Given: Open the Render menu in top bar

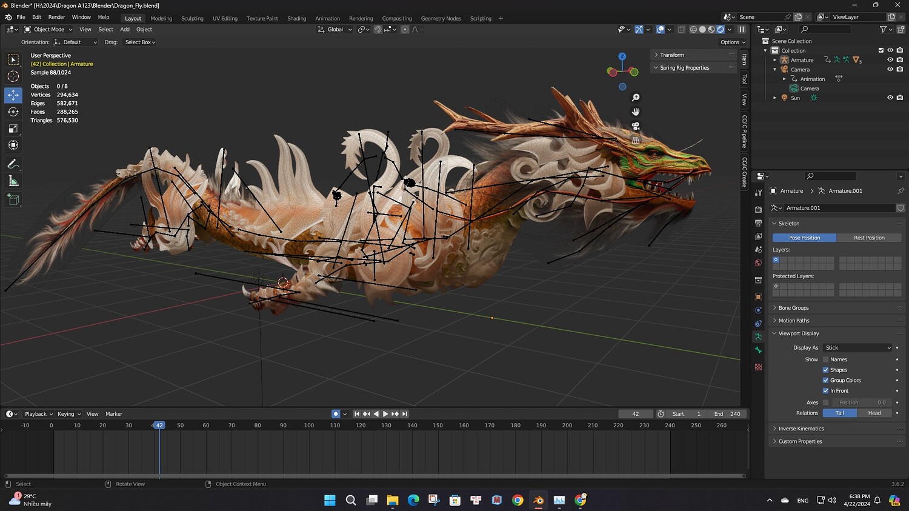Looking at the screenshot, I should (56, 17).
